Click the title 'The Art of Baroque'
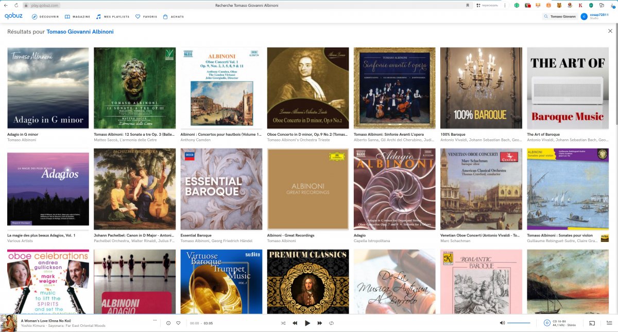The image size is (618, 332). pyautogui.click(x=543, y=135)
